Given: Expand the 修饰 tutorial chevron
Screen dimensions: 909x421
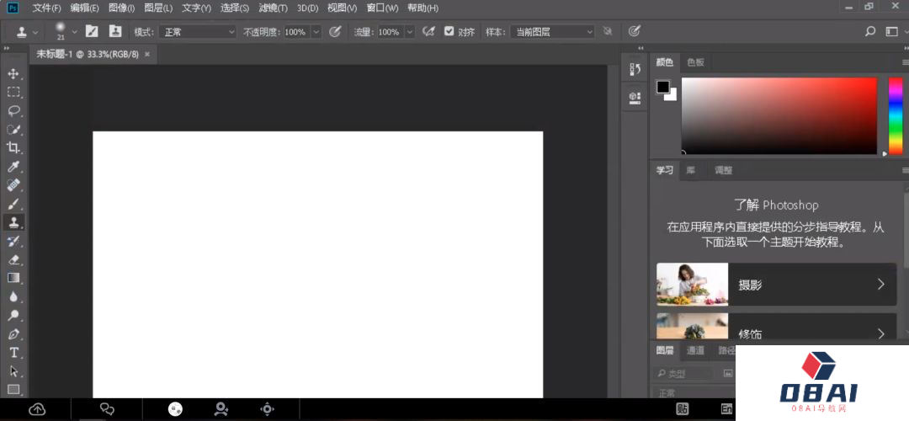Looking at the screenshot, I should 880,333.
